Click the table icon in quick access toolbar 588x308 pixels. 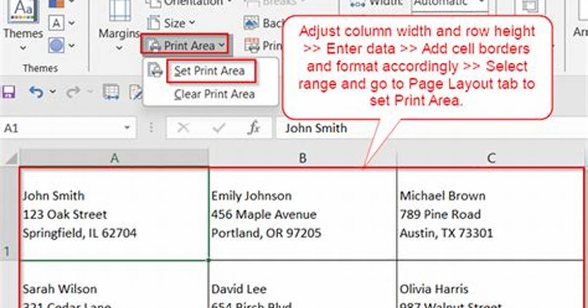coord(111,92)
